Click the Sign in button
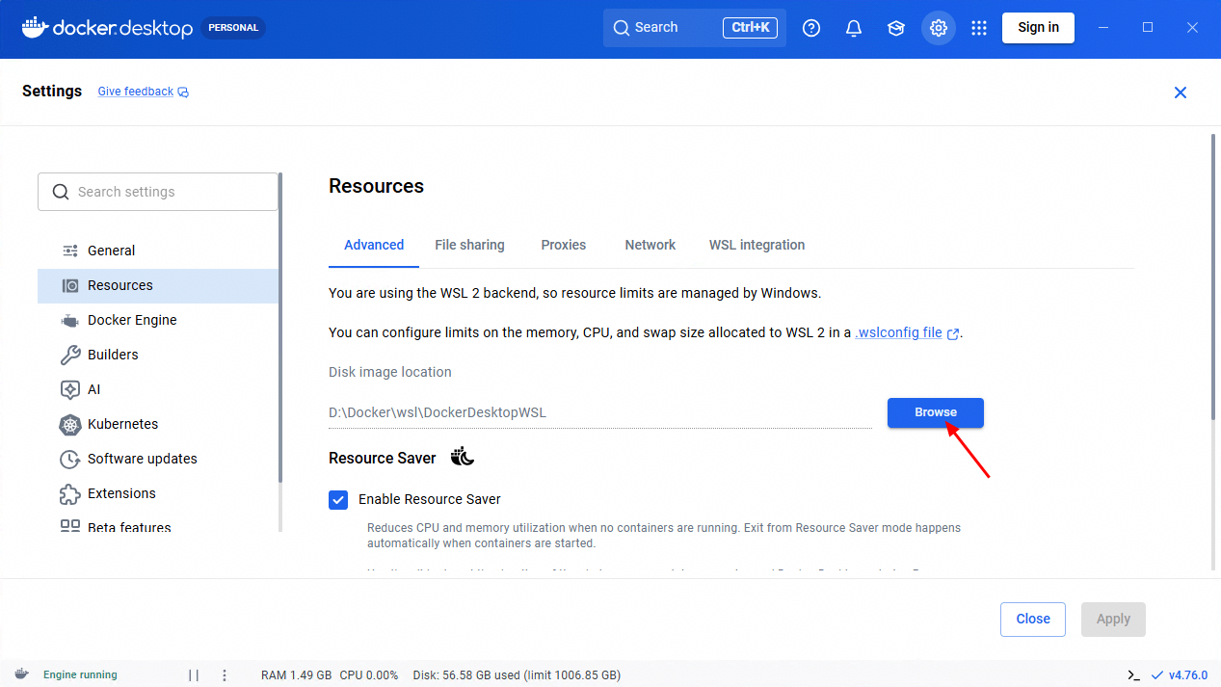 tap(1039, 28)
